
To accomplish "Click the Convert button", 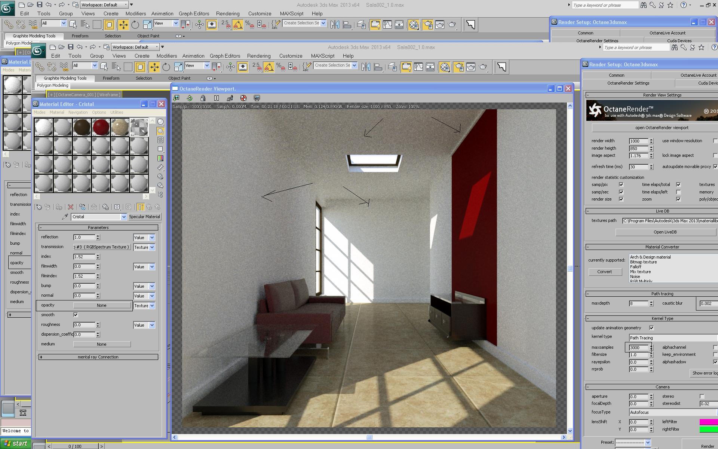I will tap(604, 272).
